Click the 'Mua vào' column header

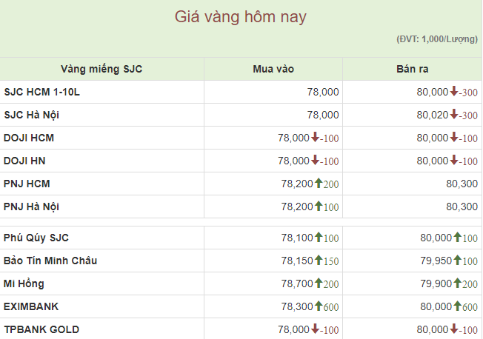click(x=273, y=69)
